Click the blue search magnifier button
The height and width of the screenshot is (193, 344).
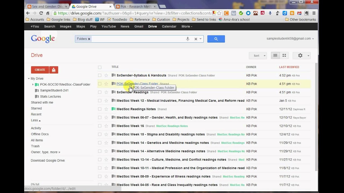(x=216, y=39)
